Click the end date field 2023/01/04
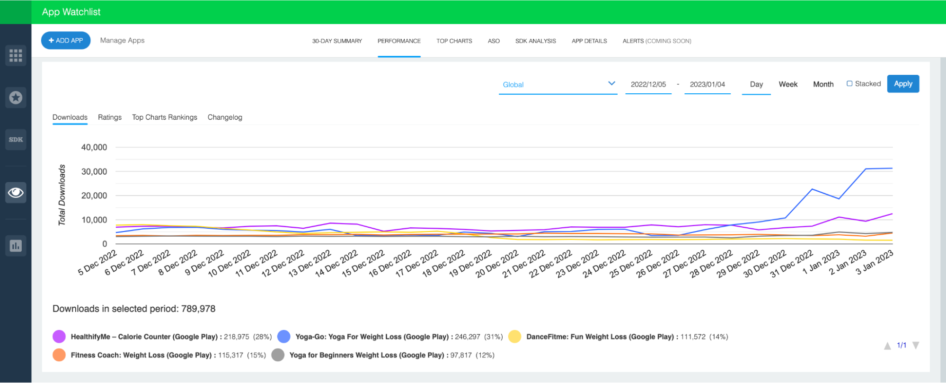 pos(707,84)
